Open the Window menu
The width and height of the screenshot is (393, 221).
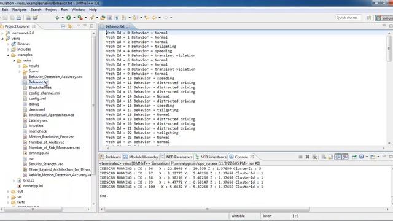point(78,10)
